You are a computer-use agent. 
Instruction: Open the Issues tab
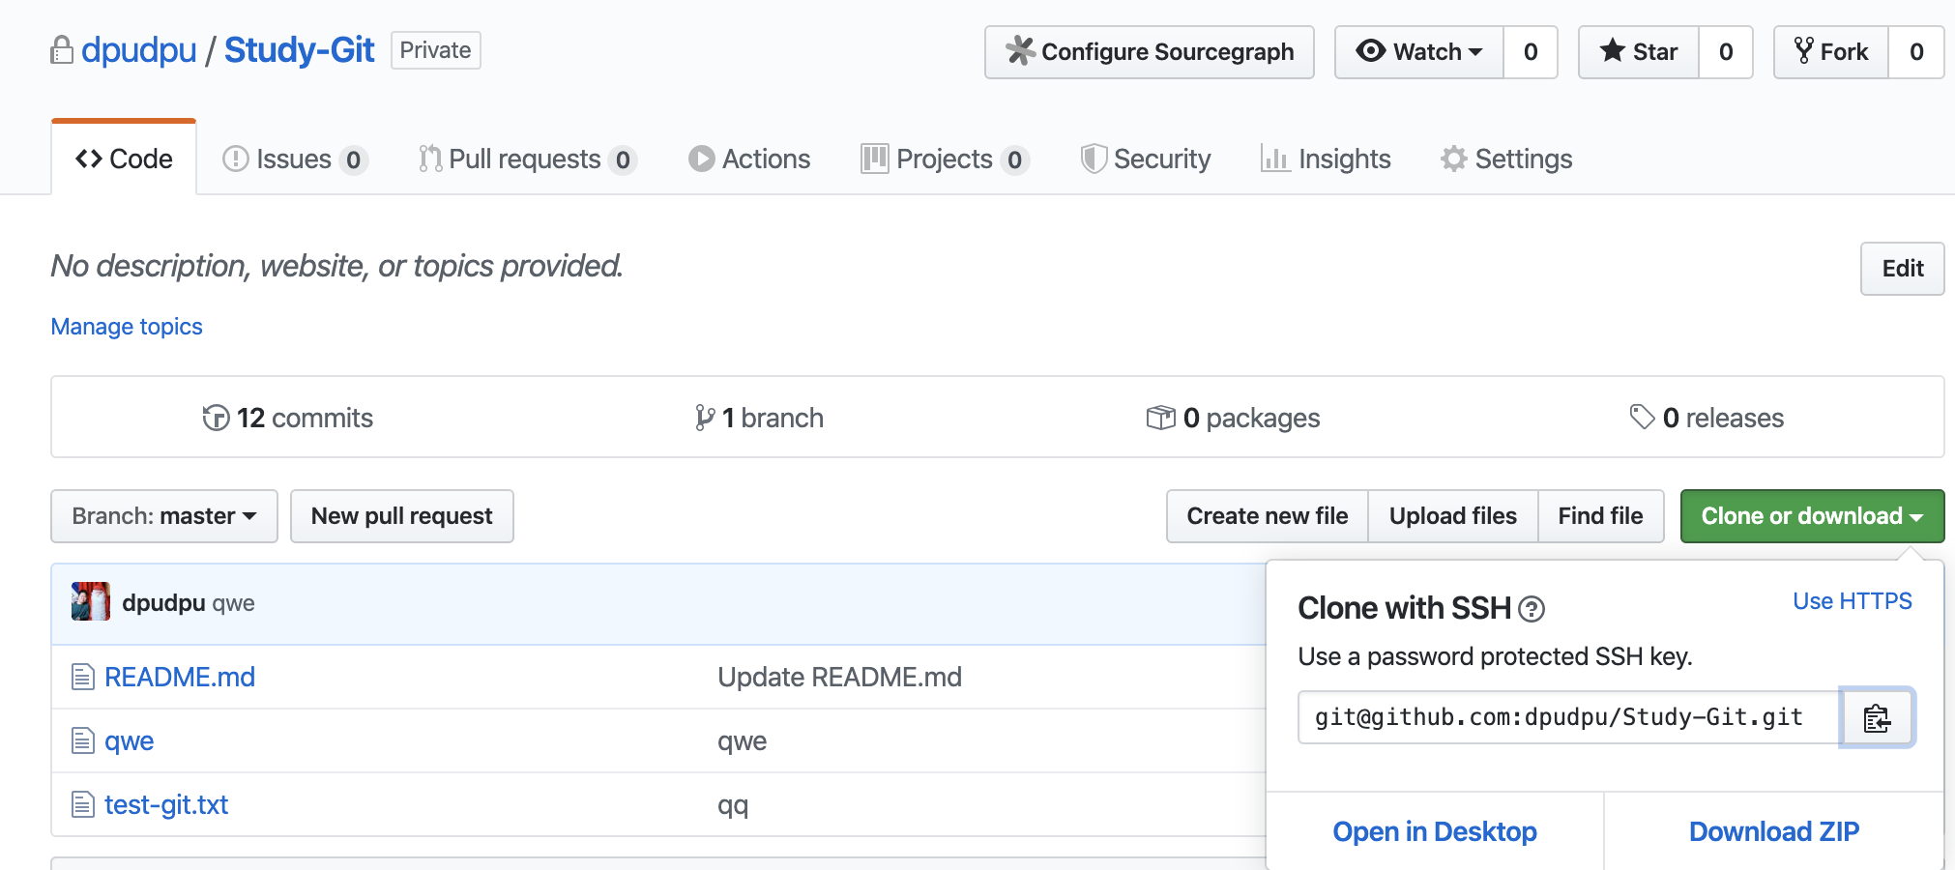click(295, 159)
